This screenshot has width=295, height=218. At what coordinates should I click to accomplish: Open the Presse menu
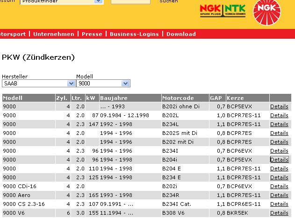(92, 34)
